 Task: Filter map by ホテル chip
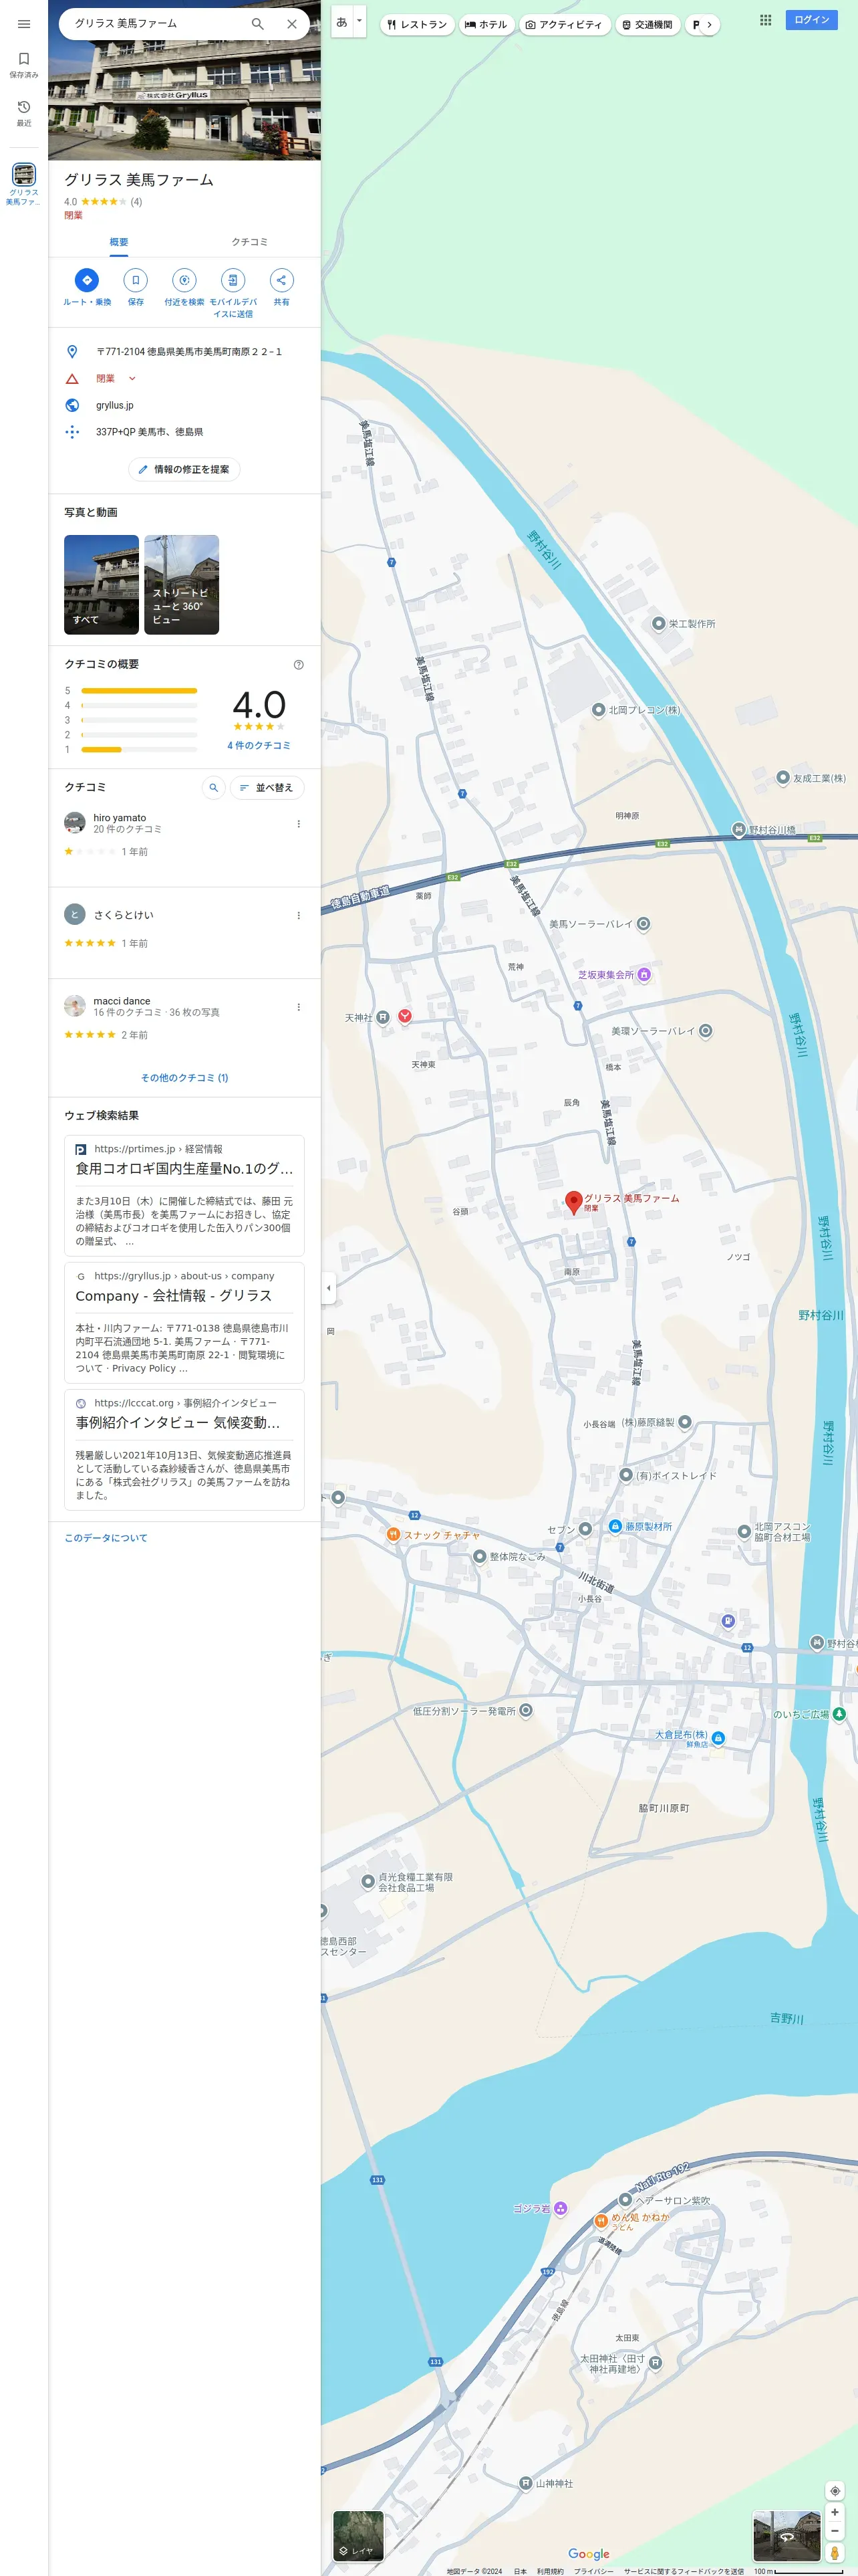[485, 24]
